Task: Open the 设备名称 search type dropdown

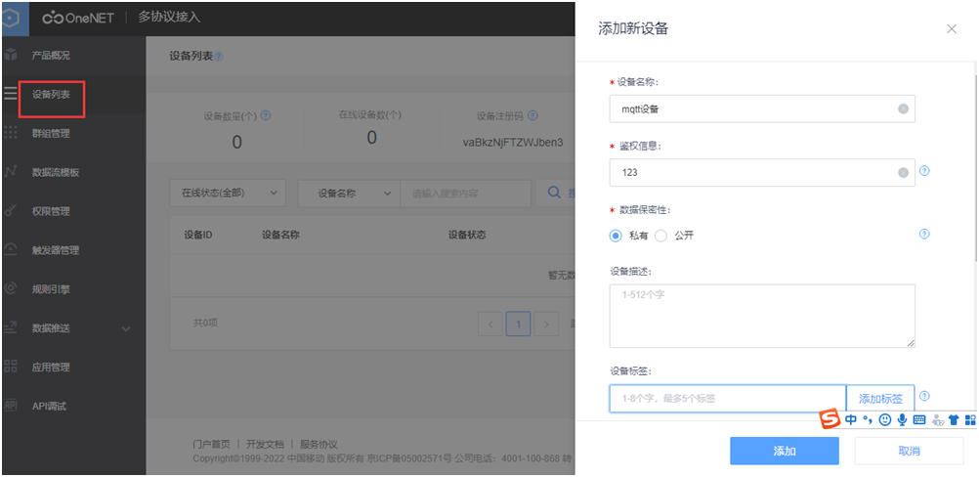Action: [349, 194]
